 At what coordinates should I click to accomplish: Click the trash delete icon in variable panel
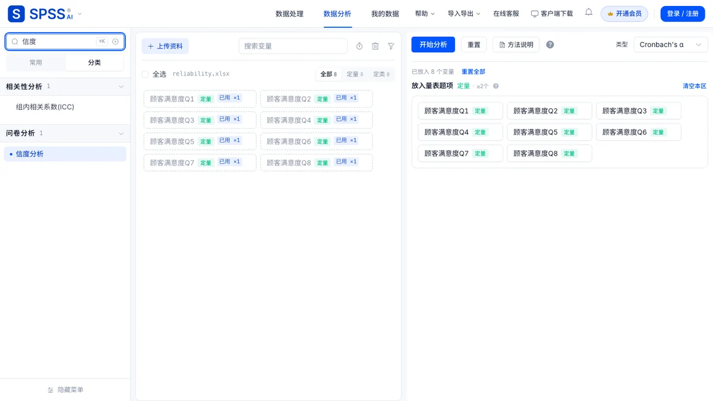tap(376, 46)
